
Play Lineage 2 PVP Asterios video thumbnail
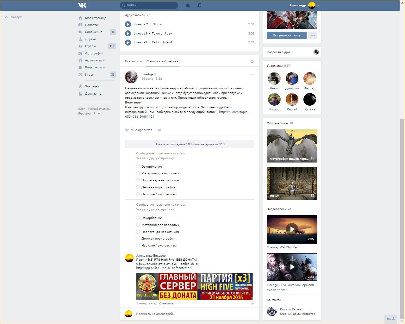click(292, 267)
